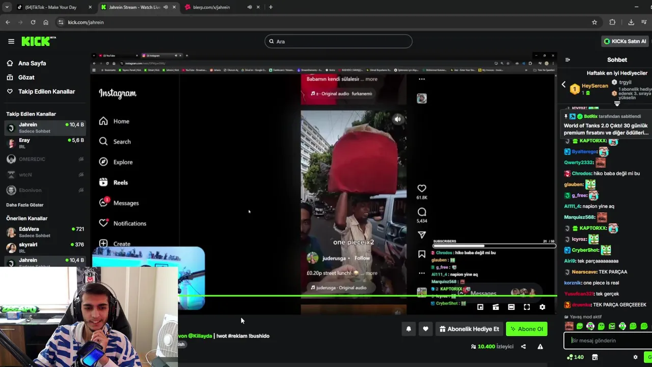Like the reel with heart icon
This screenshot has width=652, height=367.
tap(422, 189)
